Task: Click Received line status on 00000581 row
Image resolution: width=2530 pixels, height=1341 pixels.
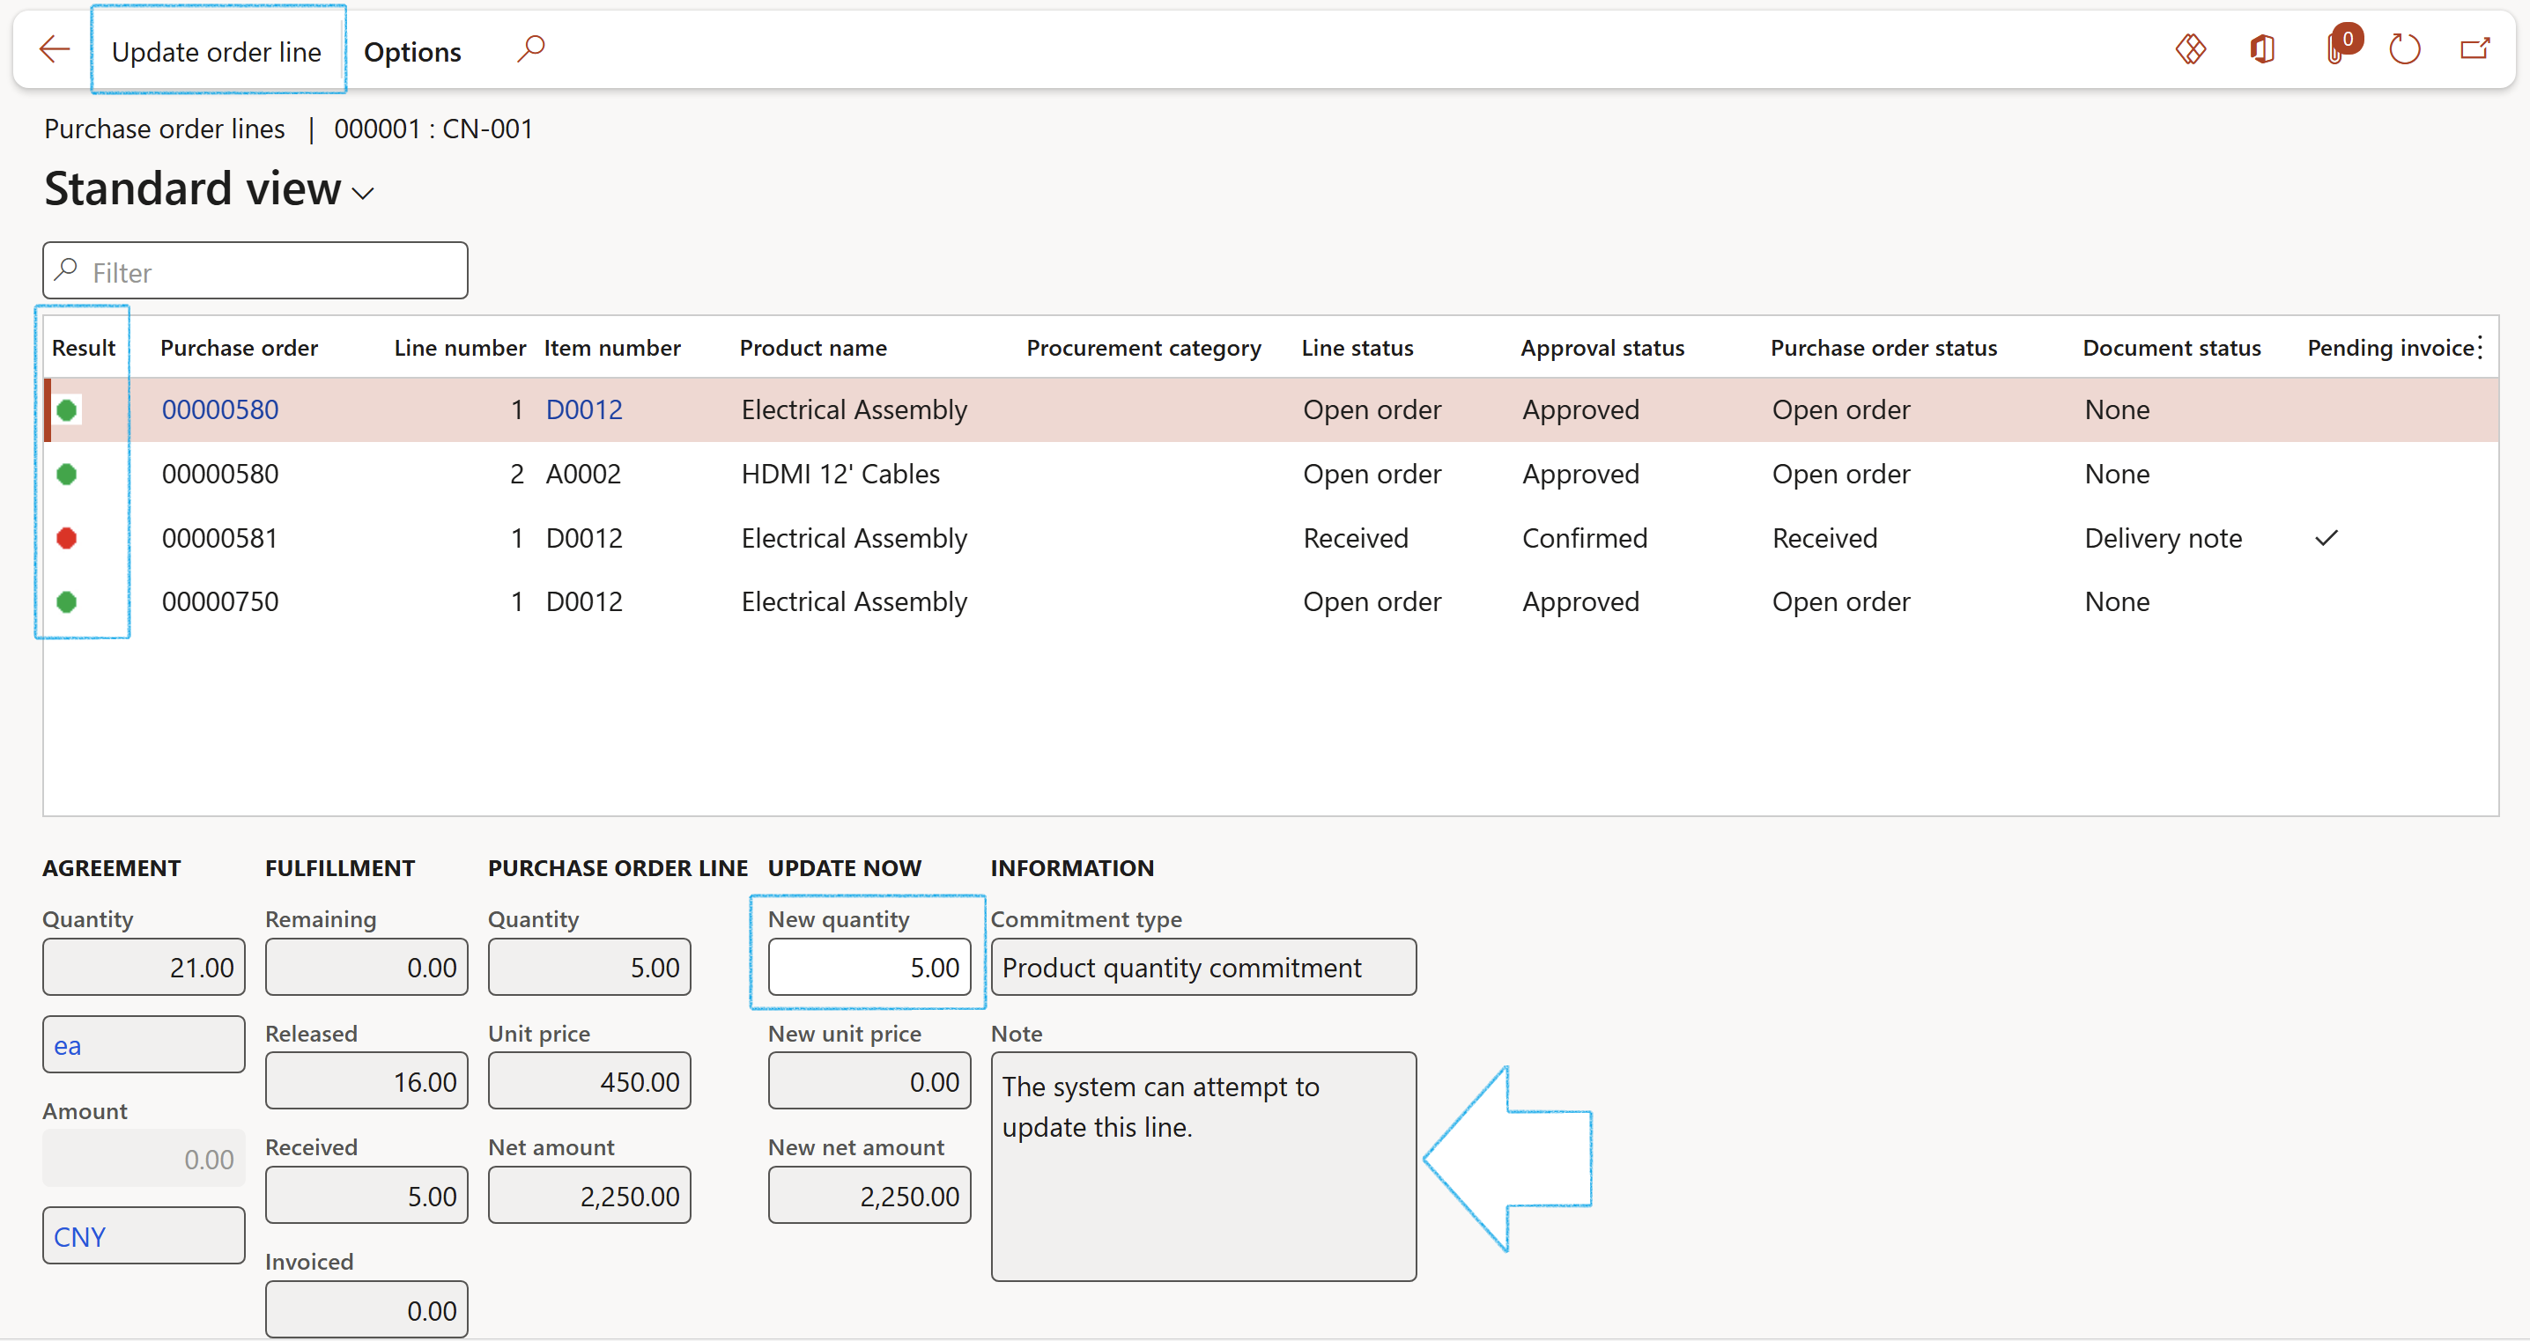Action: (x=1356, y=538)
